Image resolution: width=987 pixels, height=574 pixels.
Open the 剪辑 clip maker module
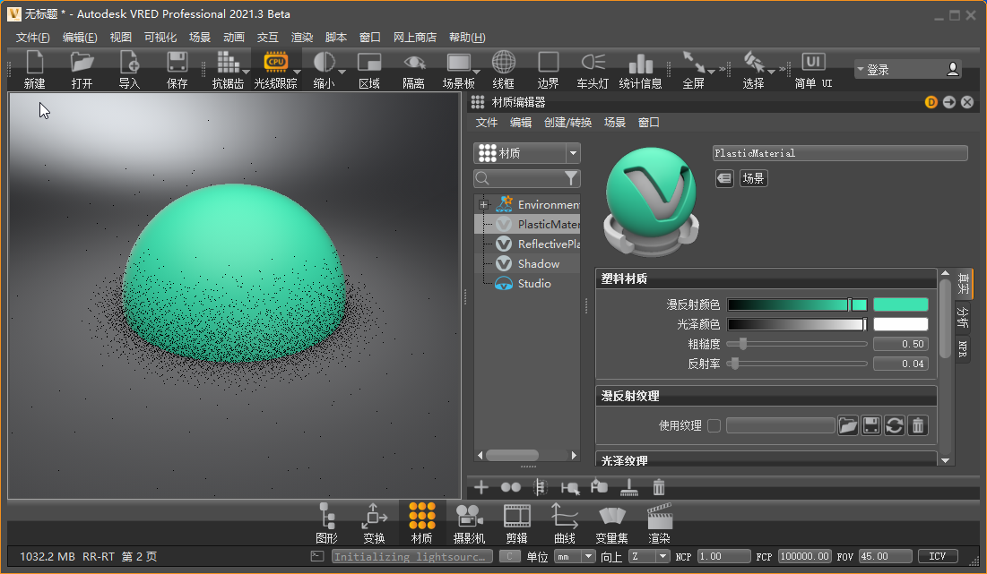516,523
